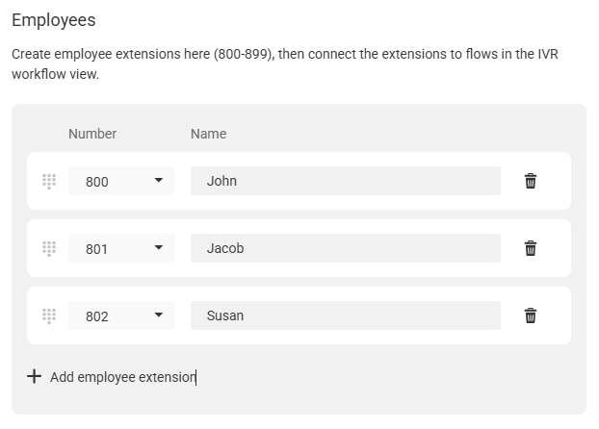Click the plus icon to add an extension
Screen dimensions: 599x429
coord(34,376)
